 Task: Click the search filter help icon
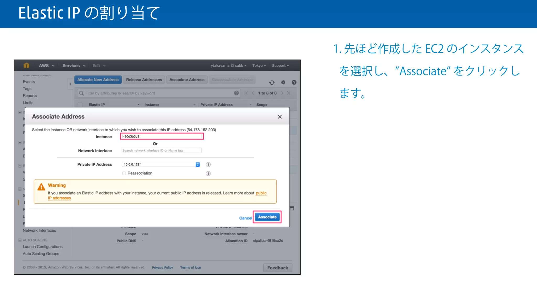[x=236, y=93]
